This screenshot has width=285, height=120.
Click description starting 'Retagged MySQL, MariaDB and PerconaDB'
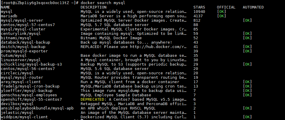click(x=134, y=104)
